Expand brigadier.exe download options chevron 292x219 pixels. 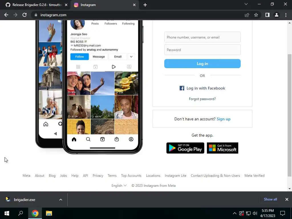[x=61, y=200]
